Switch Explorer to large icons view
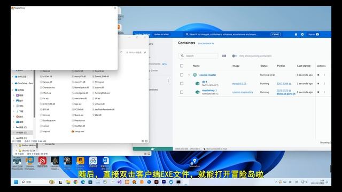 (146, 141)
